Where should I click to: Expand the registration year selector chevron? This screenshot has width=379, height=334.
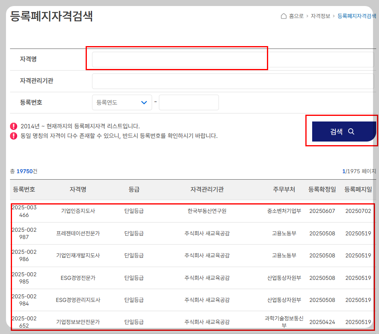pos(144,102)
